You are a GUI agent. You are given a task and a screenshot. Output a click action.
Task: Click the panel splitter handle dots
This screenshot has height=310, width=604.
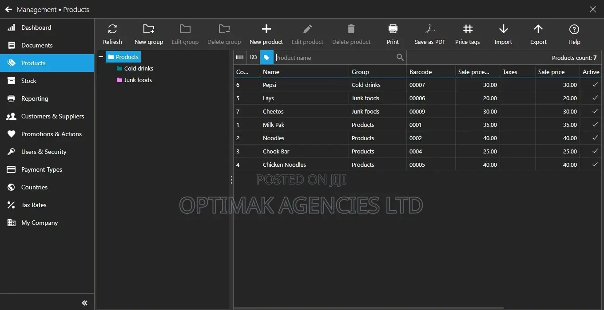[231, 180]
